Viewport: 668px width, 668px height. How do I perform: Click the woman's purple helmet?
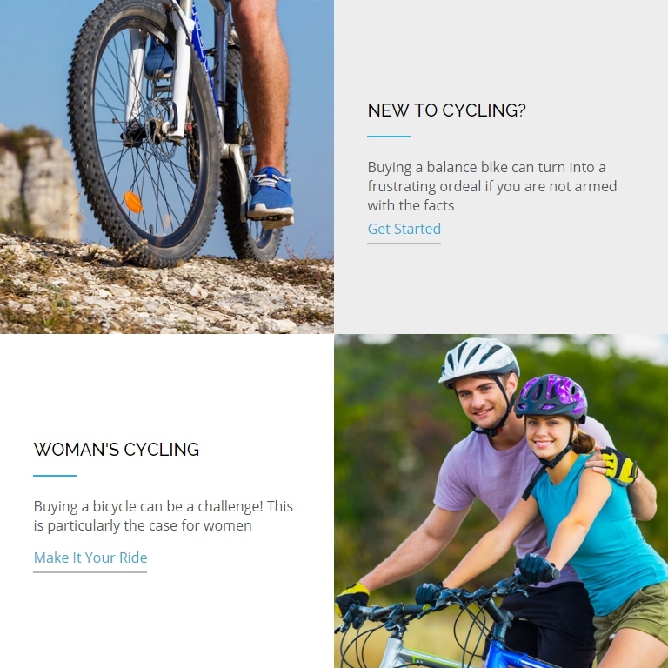tap(551, 397)
